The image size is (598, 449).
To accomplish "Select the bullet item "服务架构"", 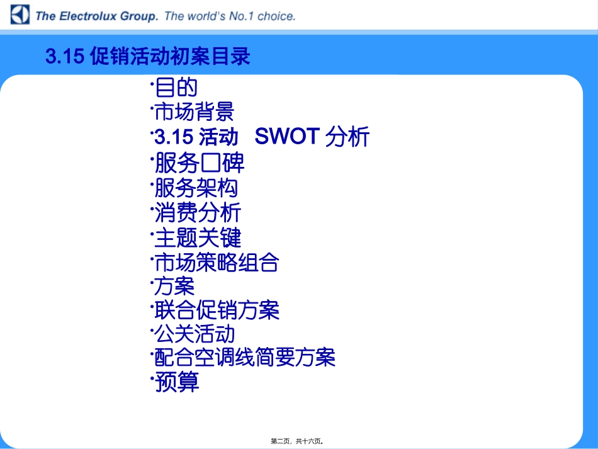I will (196, 188).
